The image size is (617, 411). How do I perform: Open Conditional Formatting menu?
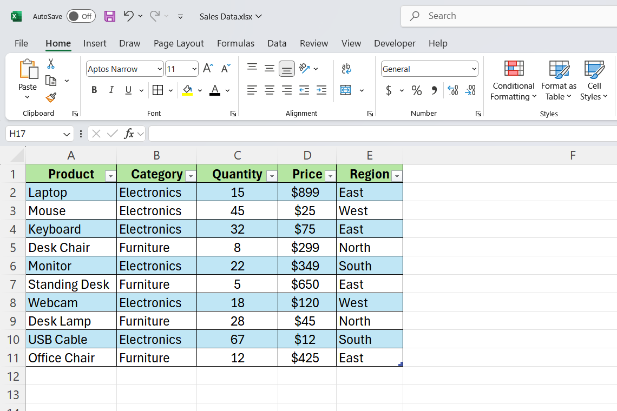[x=514, y=81]
